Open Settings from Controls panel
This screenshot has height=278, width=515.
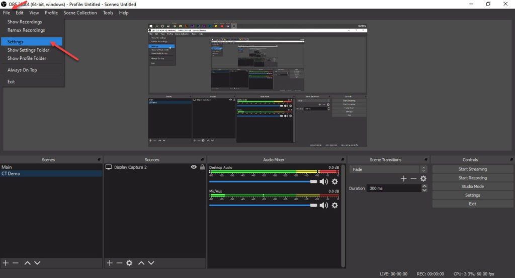(x=473, y=195)
